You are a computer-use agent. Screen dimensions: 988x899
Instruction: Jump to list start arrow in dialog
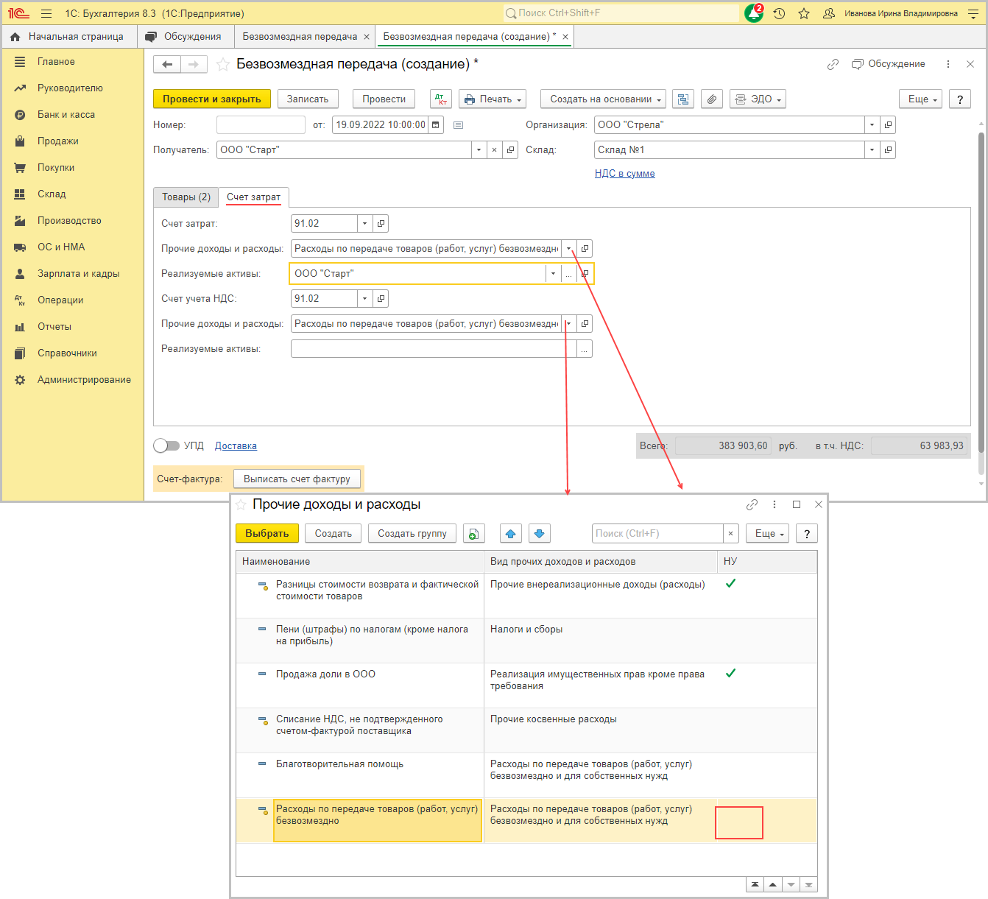tap(755, 885)
